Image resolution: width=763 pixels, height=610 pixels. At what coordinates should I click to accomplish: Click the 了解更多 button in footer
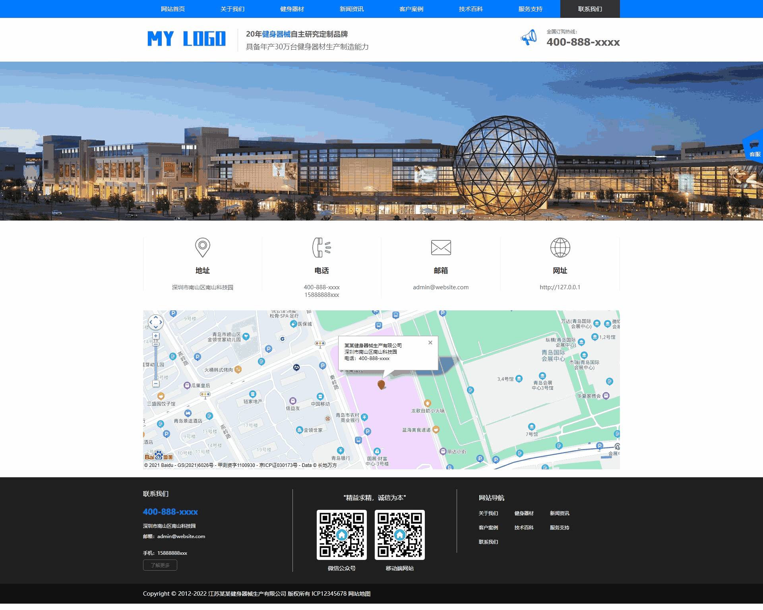coord(160,565)
